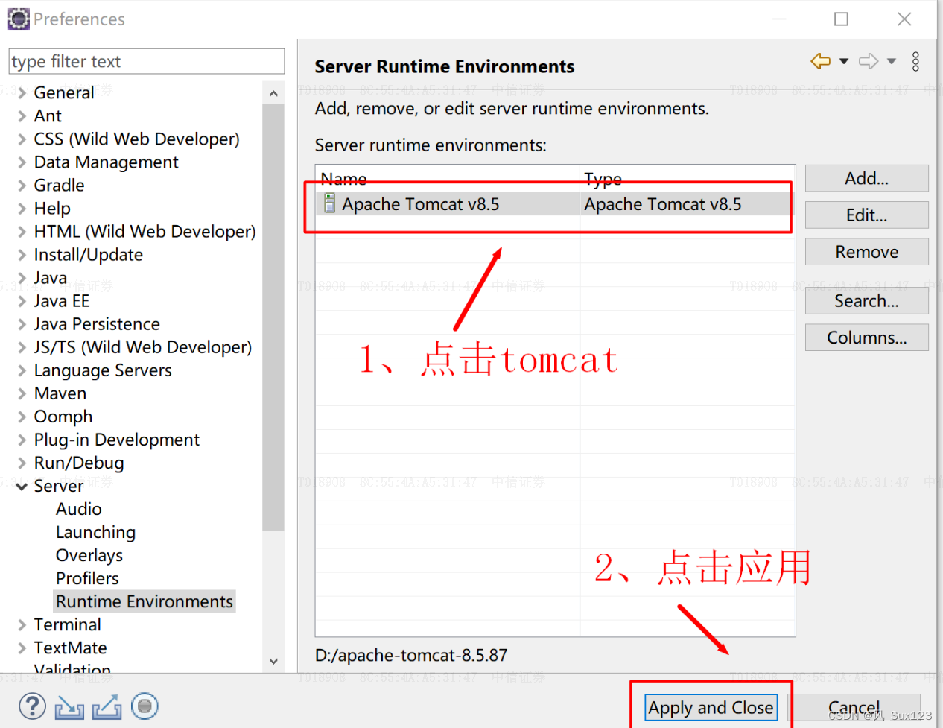Viewport: 943px width, 728px height.
Task: Select JS/TS (Wild Web Developer) category
Action: click(x=143, y=347)
